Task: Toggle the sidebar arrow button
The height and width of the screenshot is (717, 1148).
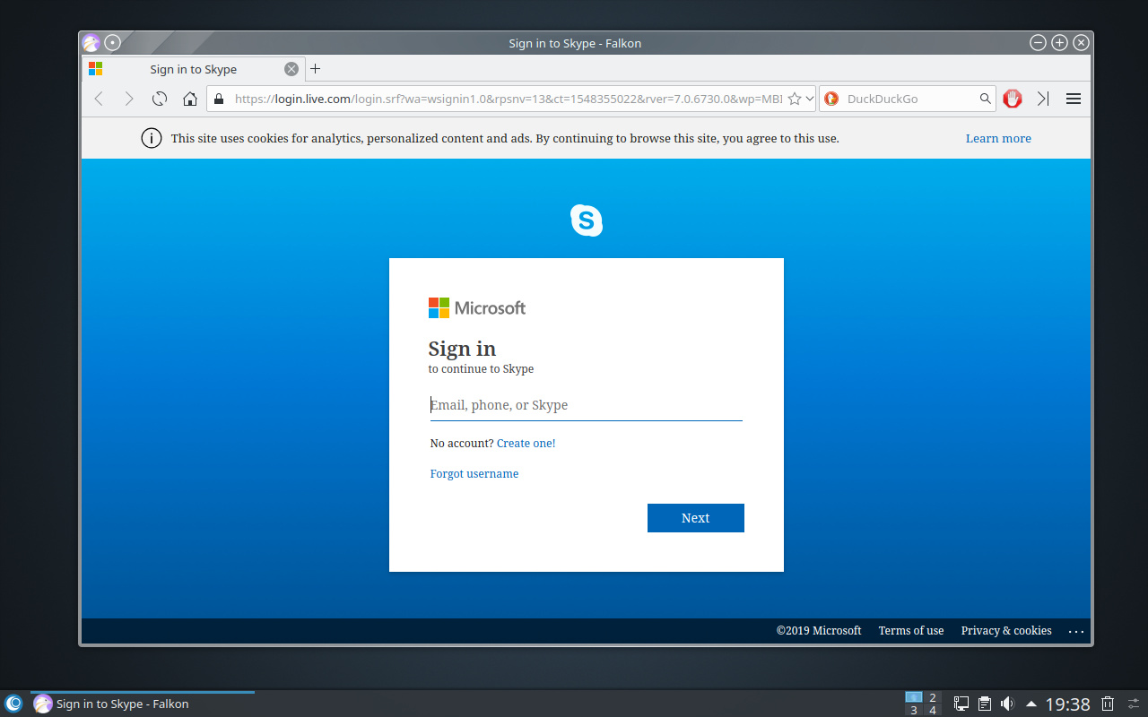Action: (x=1042, y=99)
